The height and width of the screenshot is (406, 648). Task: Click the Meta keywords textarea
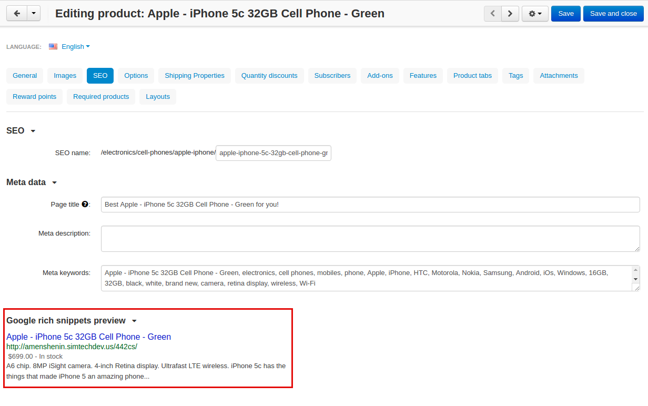(x=370, y=278)
